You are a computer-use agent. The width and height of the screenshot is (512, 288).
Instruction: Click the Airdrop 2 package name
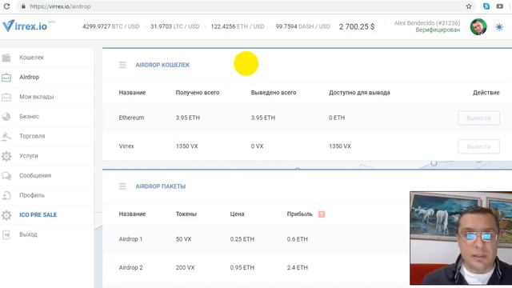[x=130, y=267]
